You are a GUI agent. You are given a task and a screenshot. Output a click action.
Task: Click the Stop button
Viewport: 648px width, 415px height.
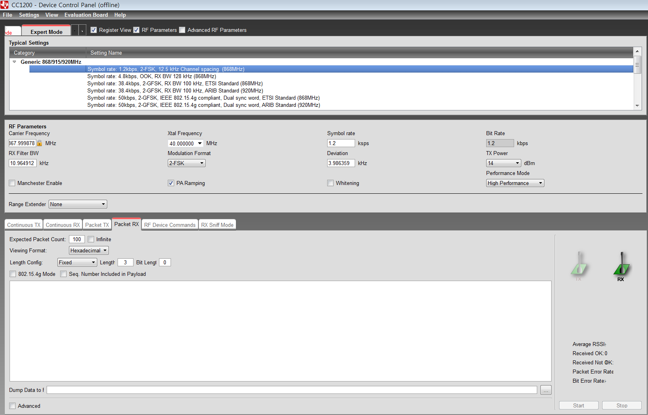[622, 405]
